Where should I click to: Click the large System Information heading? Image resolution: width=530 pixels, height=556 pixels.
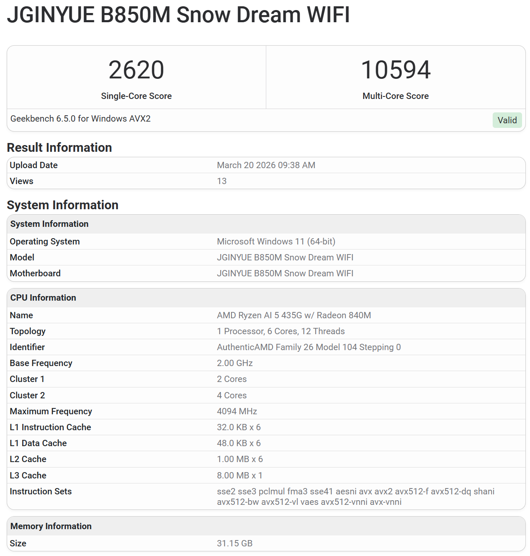pyautogui.click(x=62, y=205)
